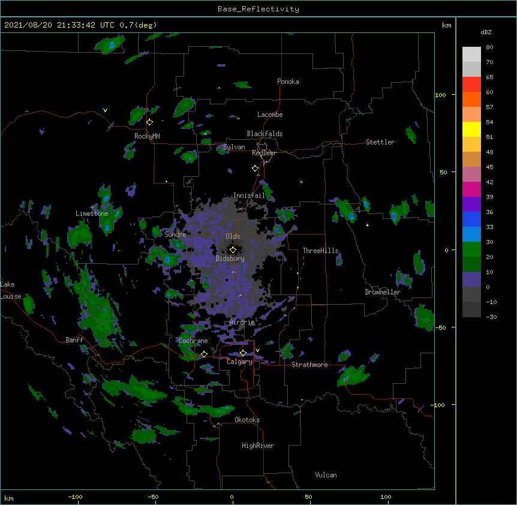Image resolution: width=517 pixels, height=505 pixels.
Task: Click the light gray 80 dBZ legend swatch
Action: tap(471, 55)
